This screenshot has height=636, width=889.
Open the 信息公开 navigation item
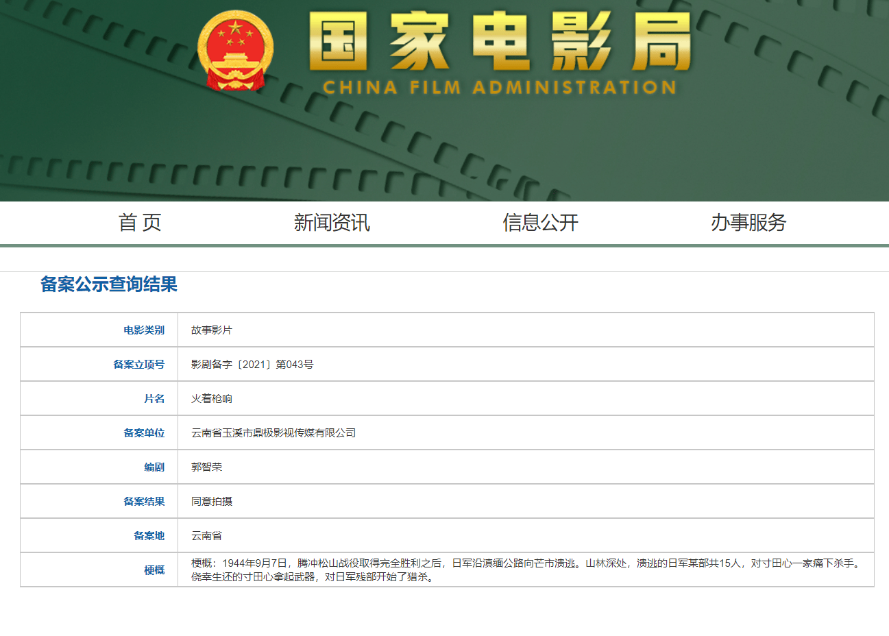pos(540,222)
